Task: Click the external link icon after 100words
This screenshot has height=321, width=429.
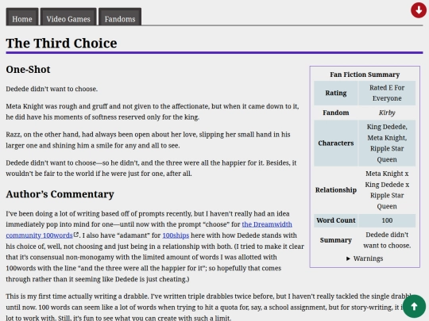Action: pos(76,235)
